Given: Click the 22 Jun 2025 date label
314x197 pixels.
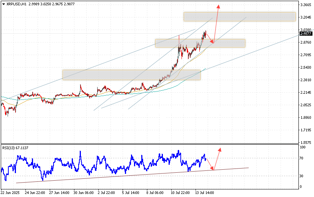Looking at the screenshot, I should point(11,193).
